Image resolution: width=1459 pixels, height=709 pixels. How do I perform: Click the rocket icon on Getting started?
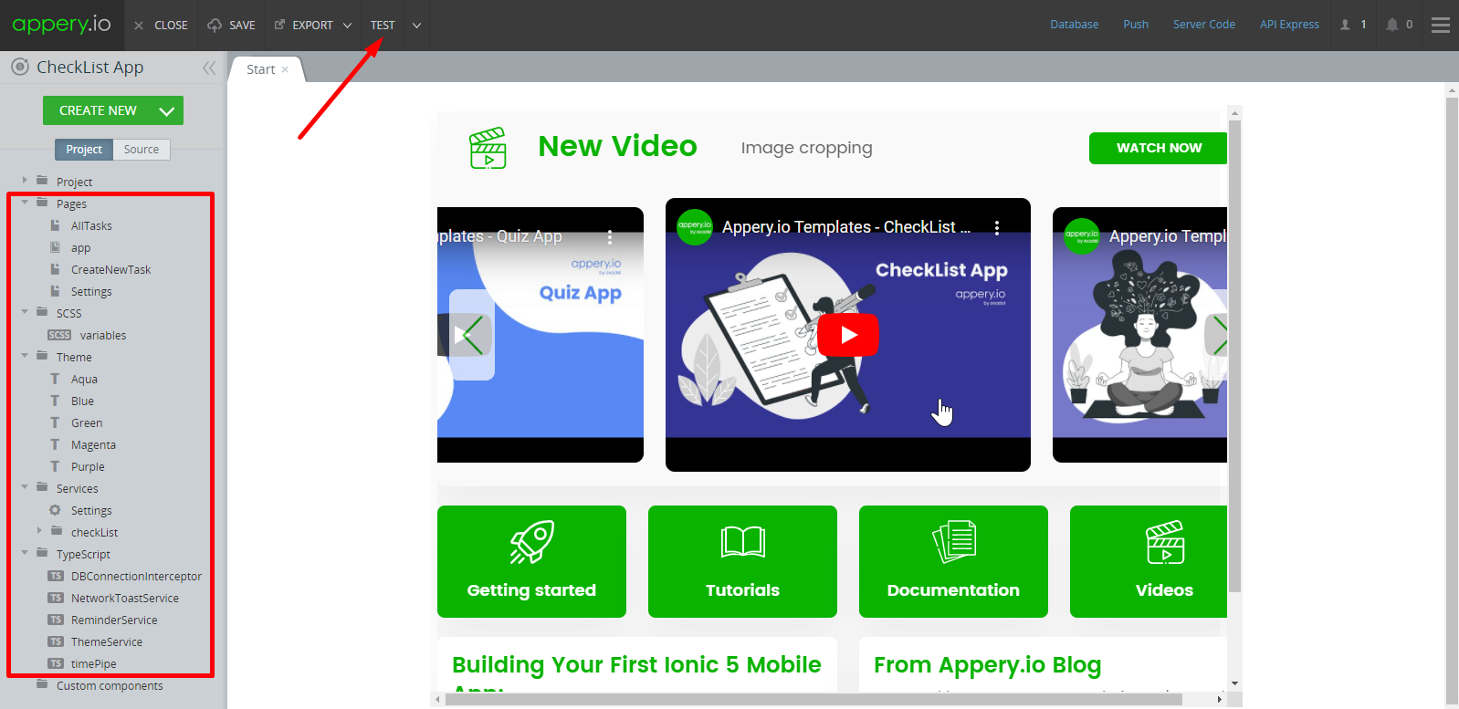(531, 543)
